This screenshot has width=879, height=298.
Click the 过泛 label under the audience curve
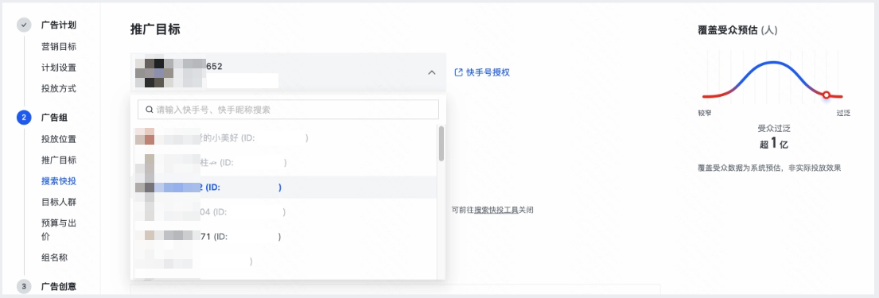click(843, 113)
